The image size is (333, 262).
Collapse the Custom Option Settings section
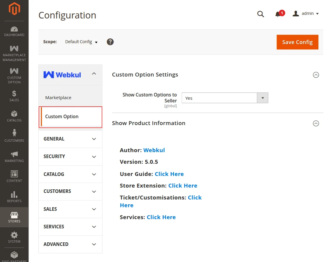[316, 75]
